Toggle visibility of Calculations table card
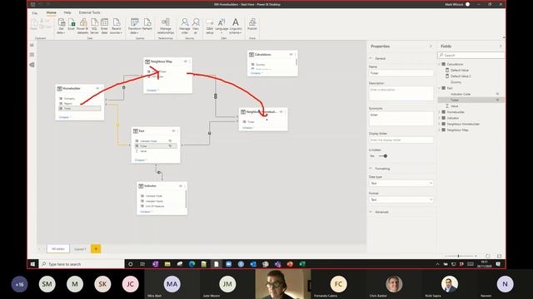This screenshot has height=299, width=533. pyautogui.click(x=291, y=54)
